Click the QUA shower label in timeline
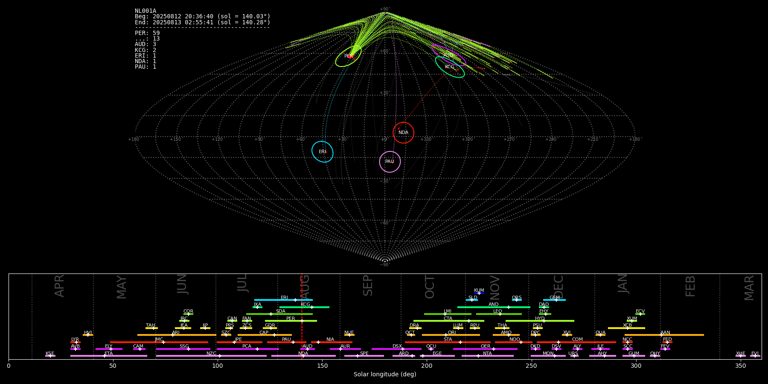Screen dimensions: 768x384 click(x=600, y=333)
